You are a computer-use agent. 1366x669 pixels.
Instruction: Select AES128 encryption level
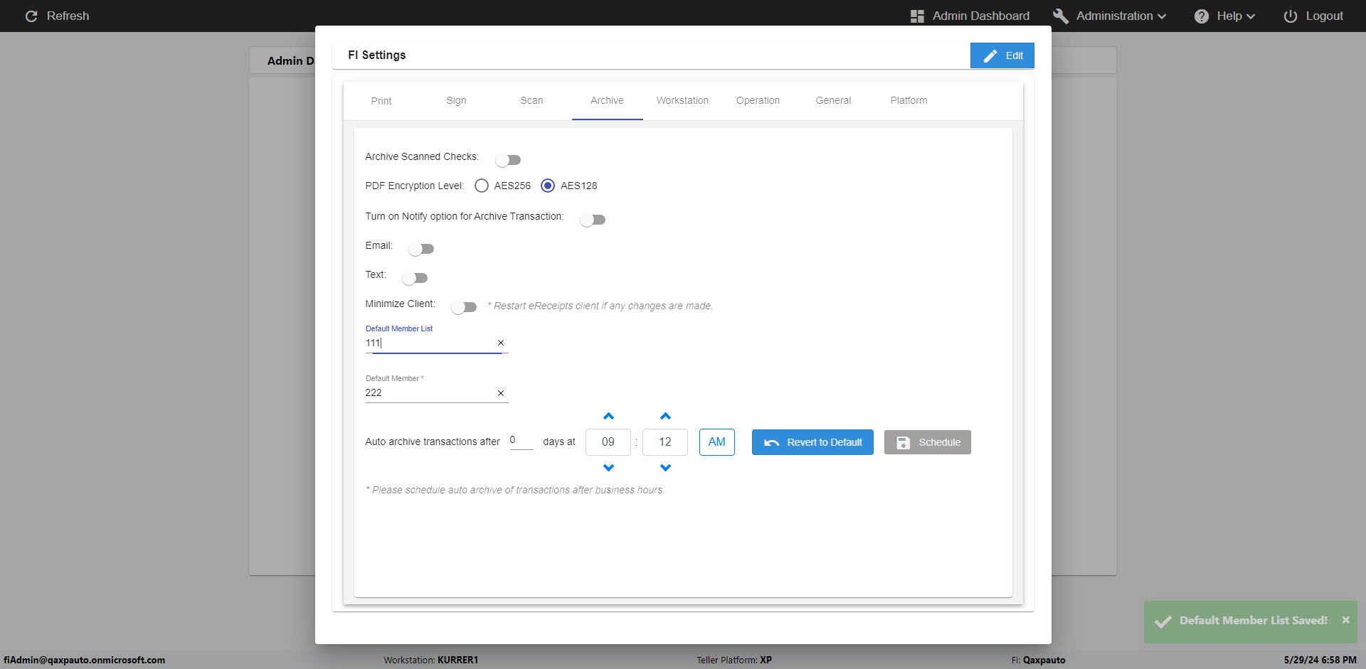tap(548, 186)
